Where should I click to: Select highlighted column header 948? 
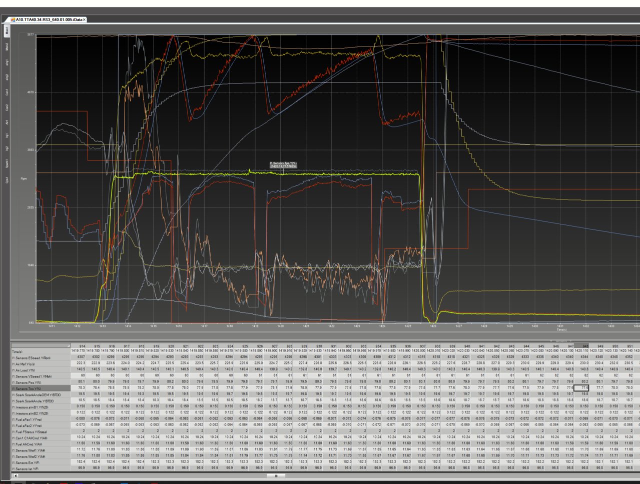[x=582, y=346]
